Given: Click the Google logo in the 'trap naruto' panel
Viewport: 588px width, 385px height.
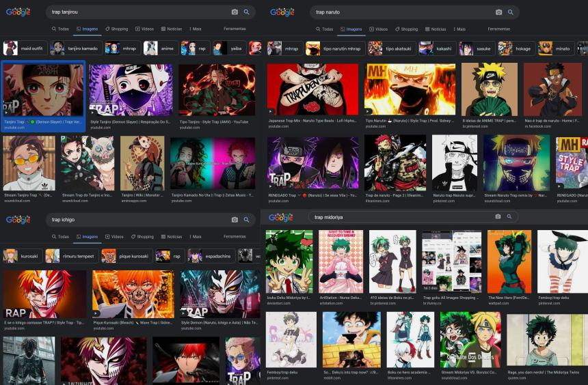Looking at the screenshot, I should pos(282,12).
